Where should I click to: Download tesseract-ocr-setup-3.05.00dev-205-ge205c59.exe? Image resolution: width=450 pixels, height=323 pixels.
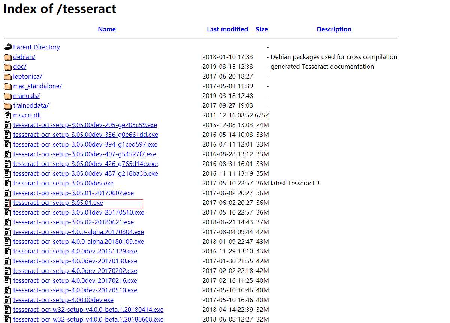coord(85,125)
